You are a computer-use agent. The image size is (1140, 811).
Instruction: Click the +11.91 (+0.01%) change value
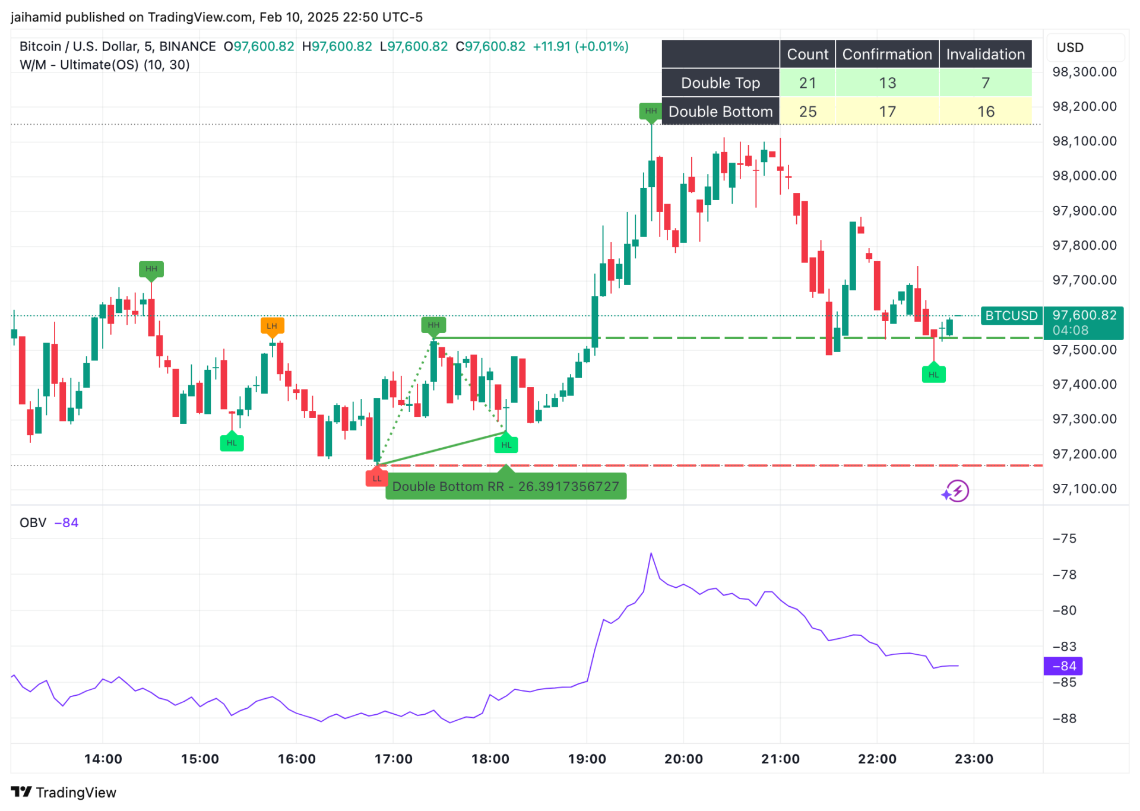580,46
